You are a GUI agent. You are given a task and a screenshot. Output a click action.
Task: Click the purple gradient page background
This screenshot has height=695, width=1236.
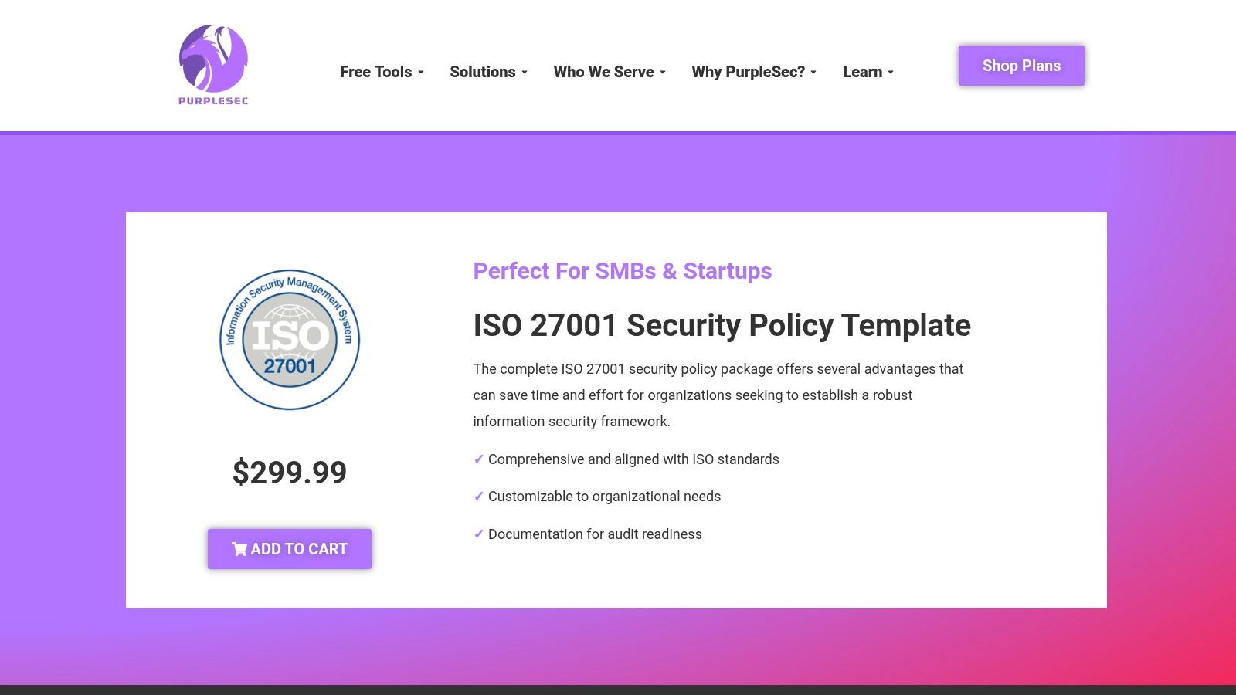pos(62,386)
